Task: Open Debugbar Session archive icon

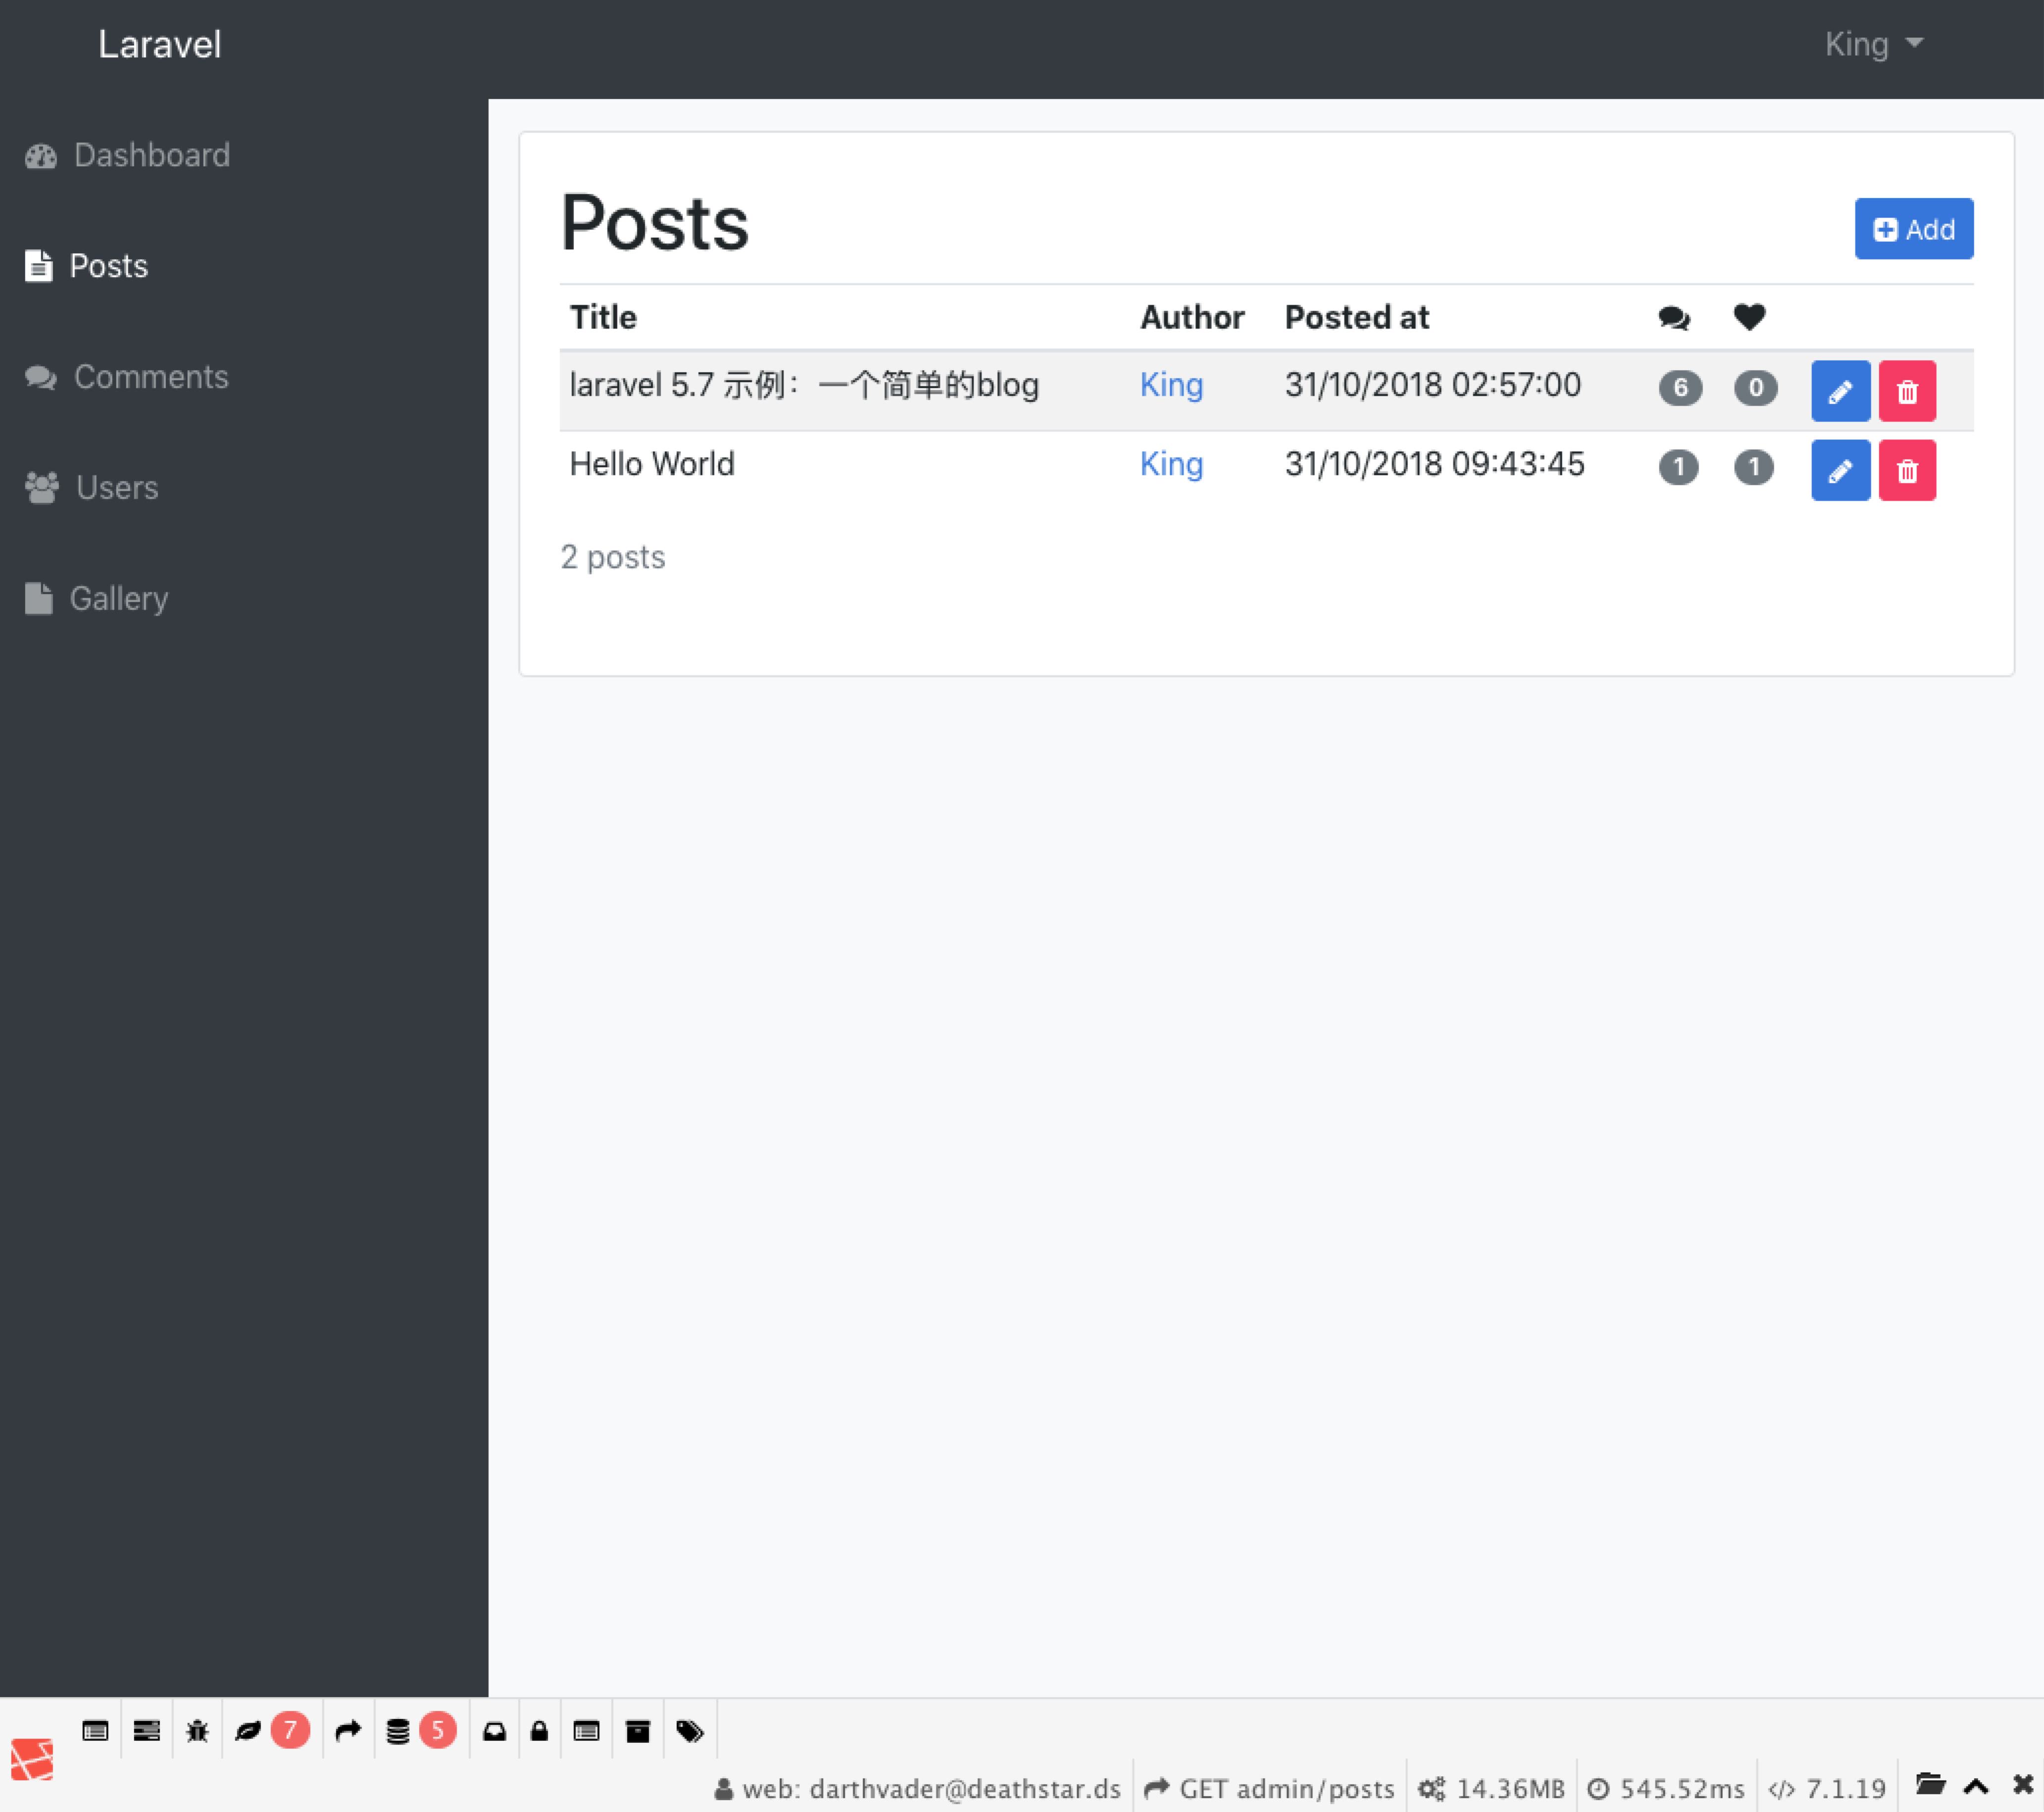Action: tap(637, 1731)
